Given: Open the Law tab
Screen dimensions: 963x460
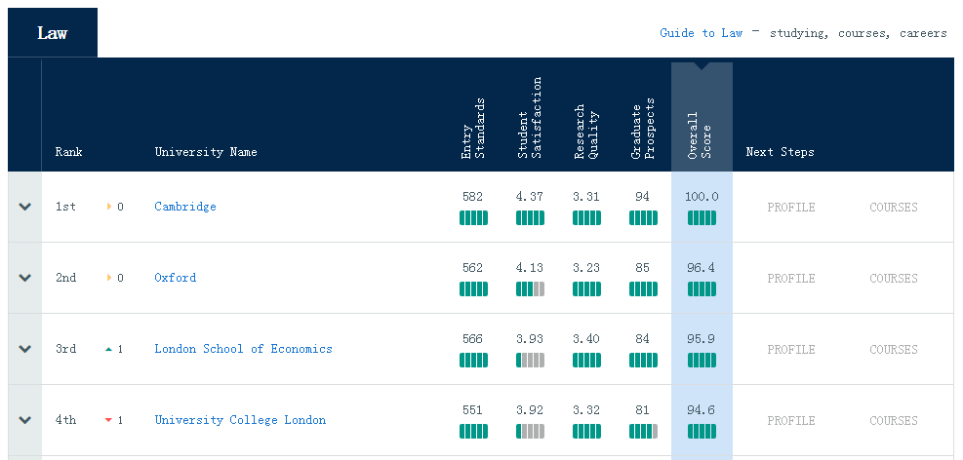Looking at the screenshot, I should click(53, 32).
